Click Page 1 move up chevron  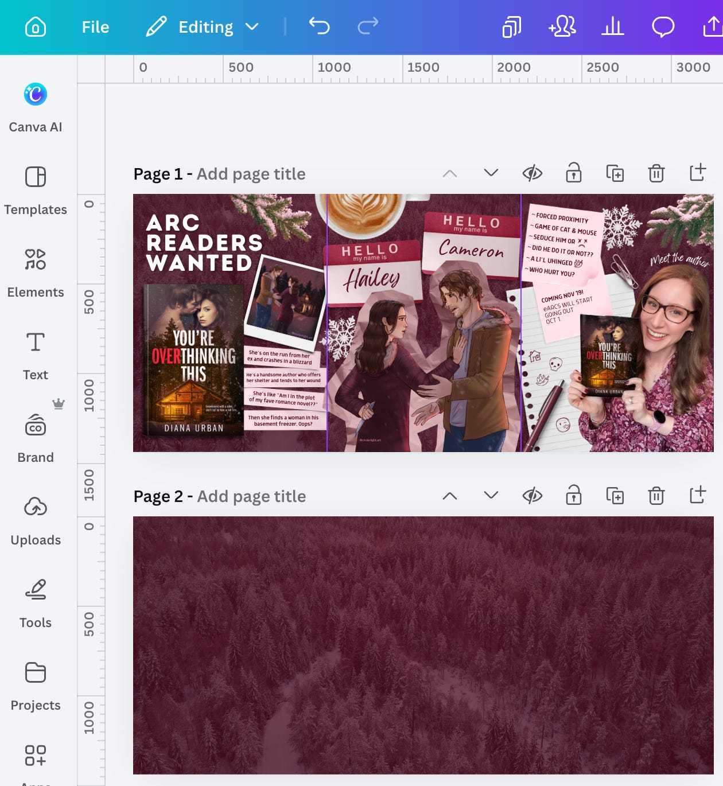[x=450, y=173]
